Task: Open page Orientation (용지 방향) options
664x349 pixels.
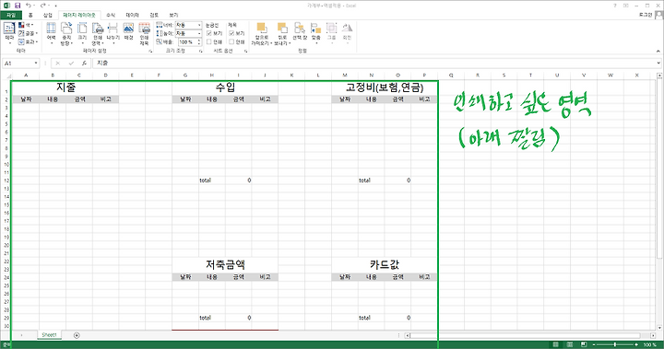Action: click(66, 33)
